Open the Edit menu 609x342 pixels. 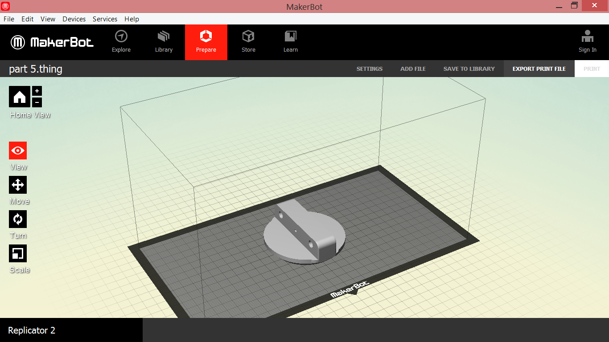coord(28,19)
